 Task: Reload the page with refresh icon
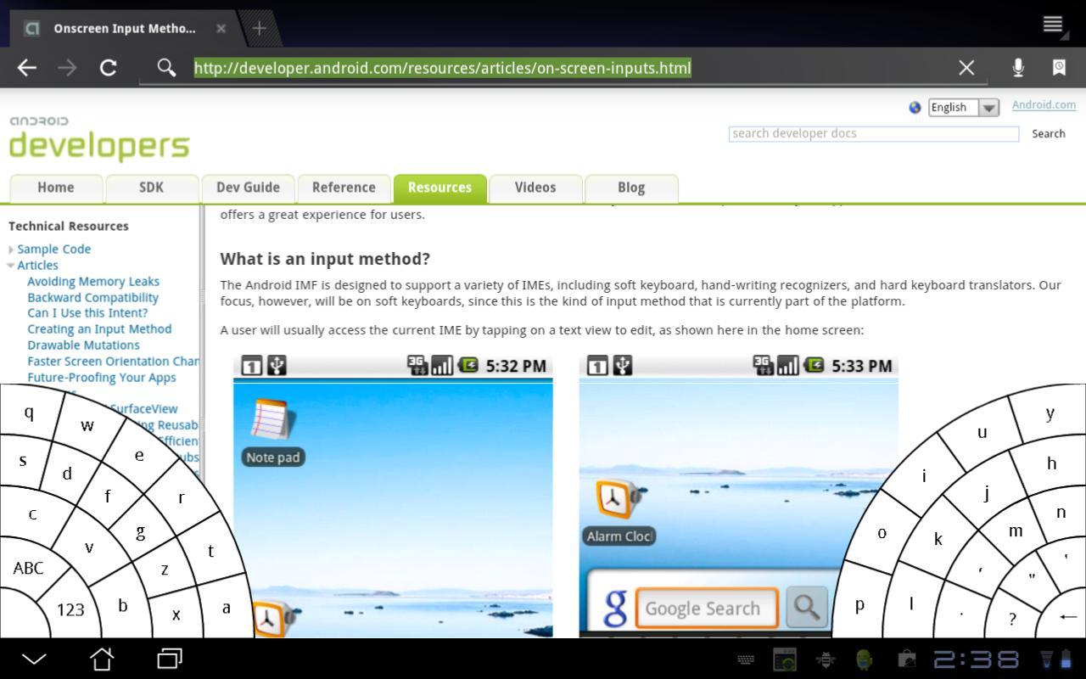tap(108, 68)
